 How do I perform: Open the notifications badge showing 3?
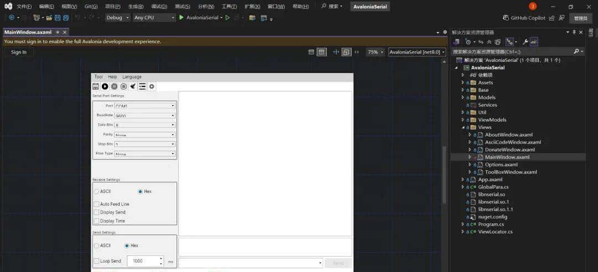pyautogui.click(x=533, y=6)
